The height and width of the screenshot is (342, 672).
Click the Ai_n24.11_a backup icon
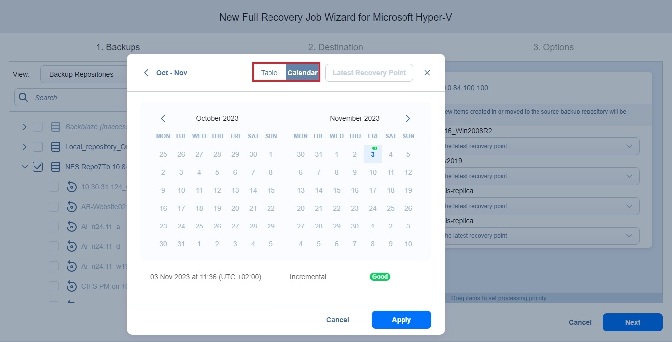[x=71, y=227]
